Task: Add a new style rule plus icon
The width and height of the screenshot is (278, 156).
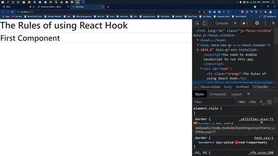Action: (261, 102)
